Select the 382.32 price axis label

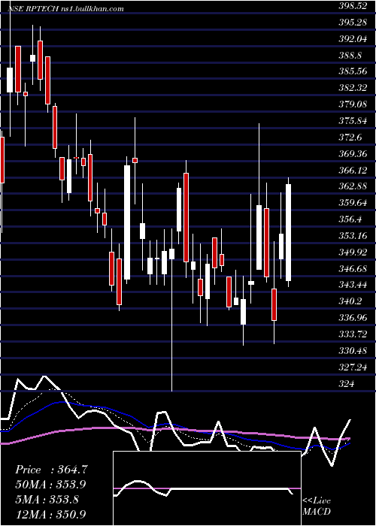353,88
